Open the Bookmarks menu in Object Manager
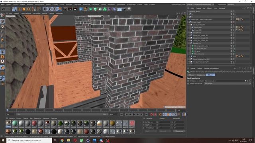255x143 pixels. 222,8
